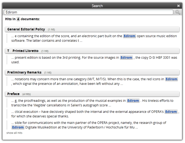Close the Search dialog with X
This screenshot has height=143, width=185.
click(179, 6)
